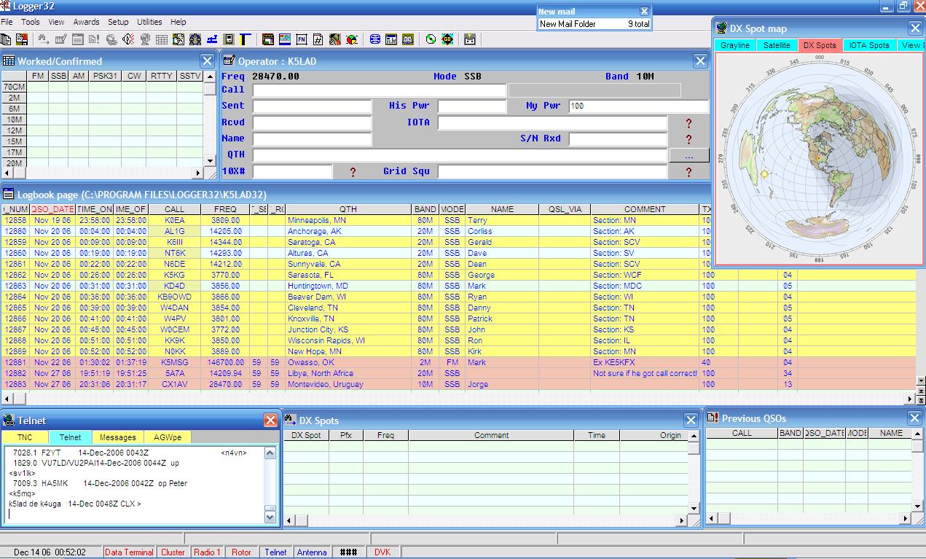926x559 pixels.
Task: Select the Messages tab in Telnet panel
Action: coord(118,437)
